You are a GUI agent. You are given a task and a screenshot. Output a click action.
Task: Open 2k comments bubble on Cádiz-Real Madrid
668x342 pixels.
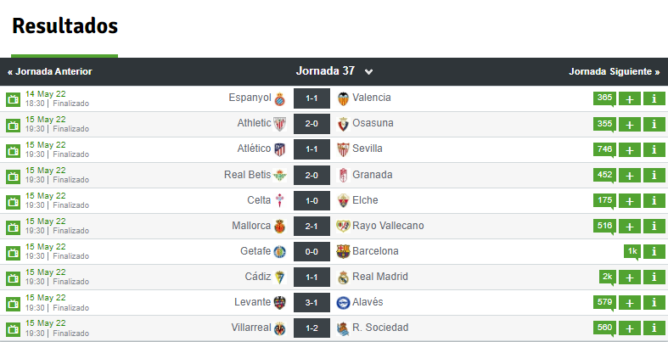point(607,278)
